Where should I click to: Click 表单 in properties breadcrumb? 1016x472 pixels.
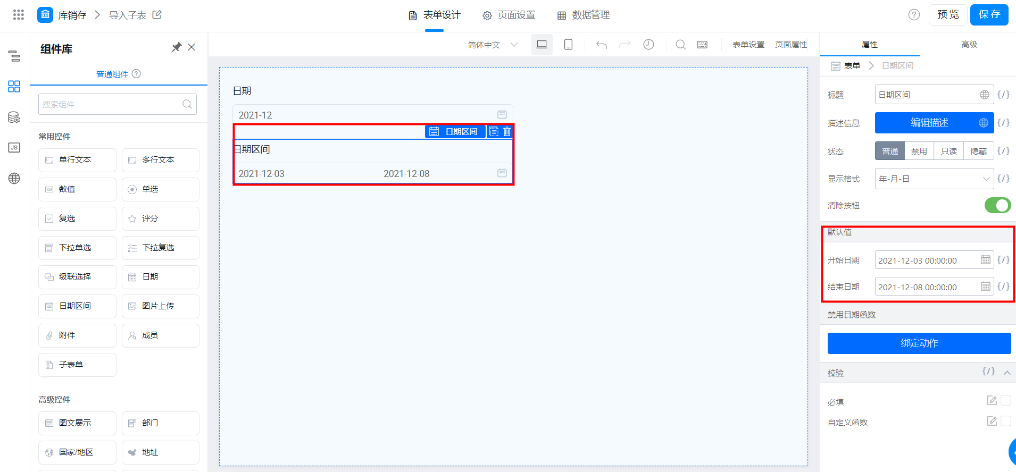[852, 66]
